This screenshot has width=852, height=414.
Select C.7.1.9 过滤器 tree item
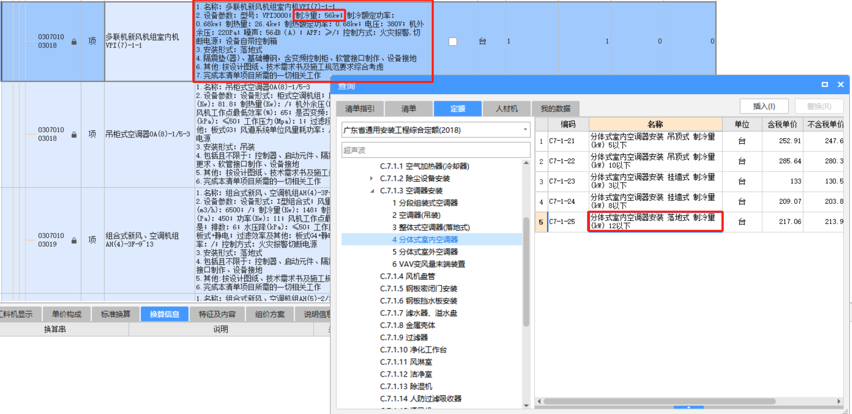click(404, 337)
